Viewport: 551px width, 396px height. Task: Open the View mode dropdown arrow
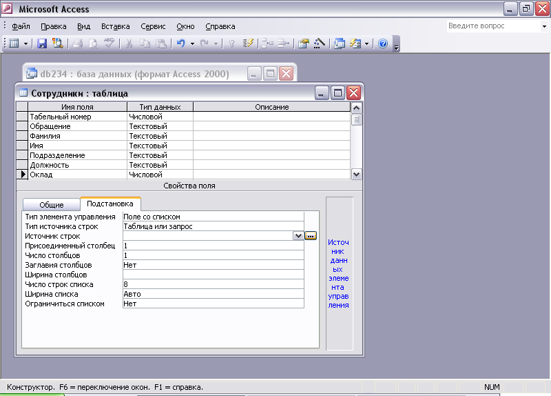(25, 44)
